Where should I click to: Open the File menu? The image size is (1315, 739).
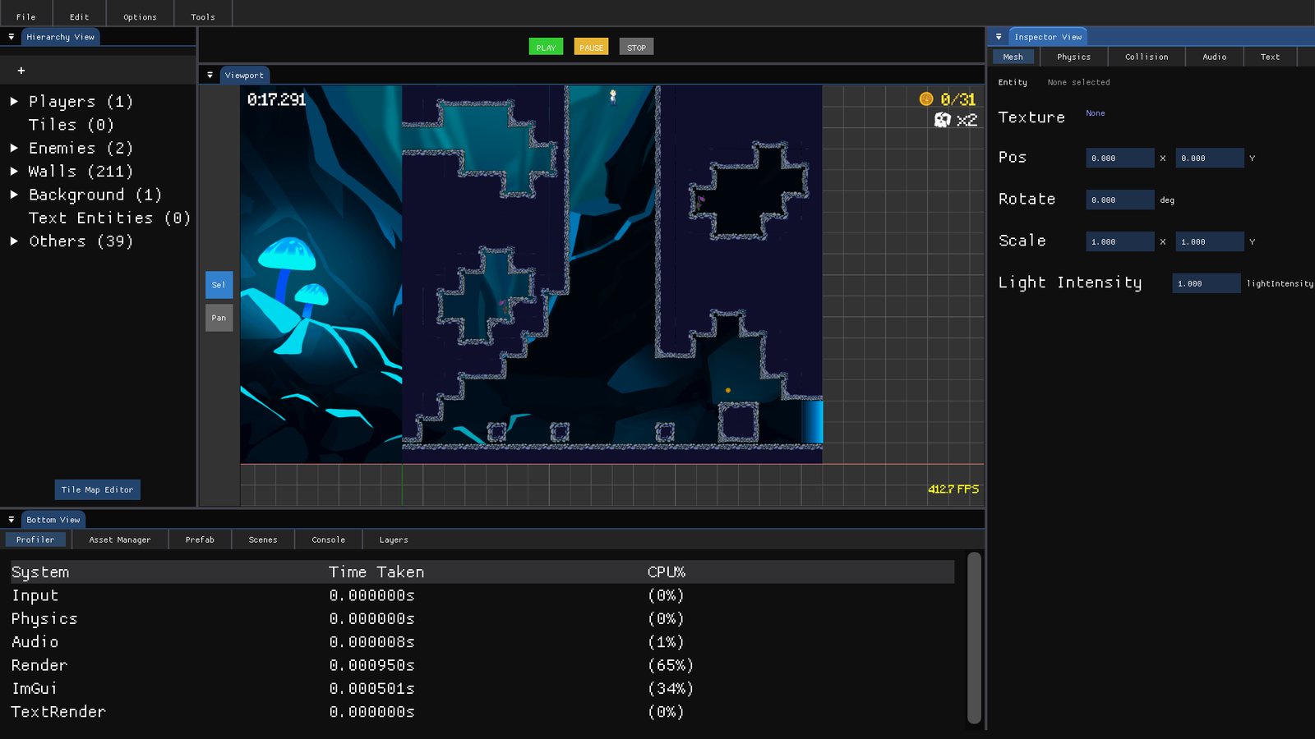tap(26, 16)
